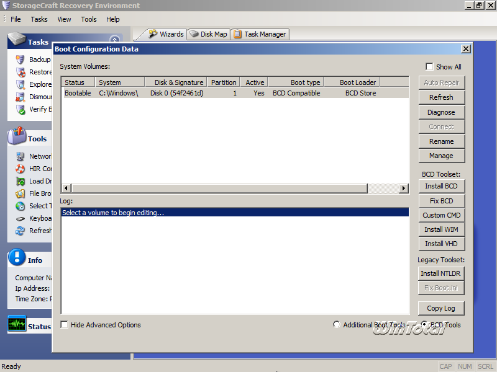Select the Bootable C:\Windows\ volume row
Viewport: 497px width, 372px height.
point(235,93)
